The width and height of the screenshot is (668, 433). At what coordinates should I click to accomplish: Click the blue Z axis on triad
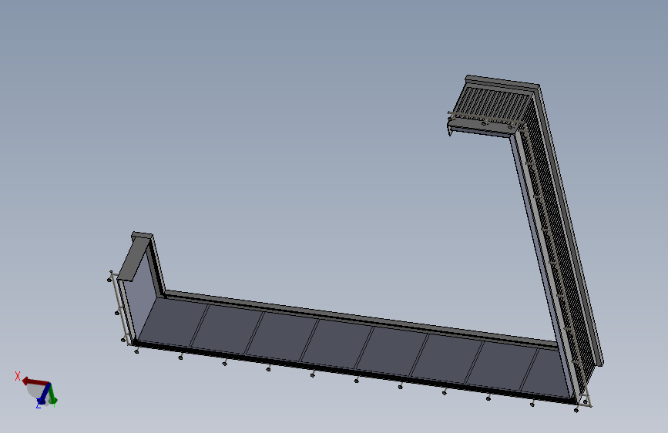(x=44, y=394)
